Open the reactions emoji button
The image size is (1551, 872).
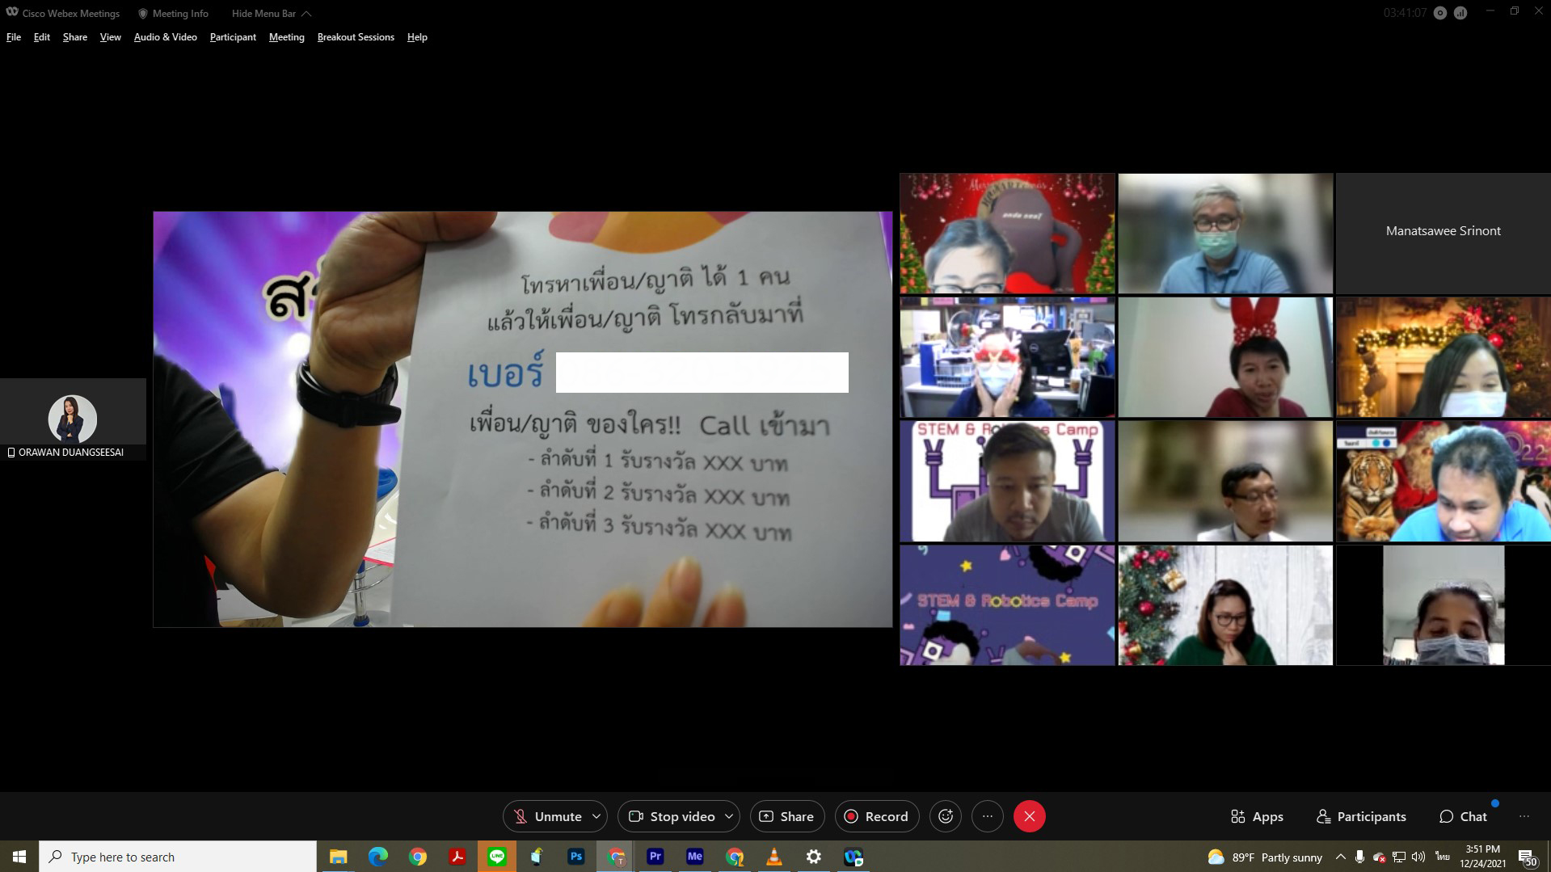click(x=946, y=816)
